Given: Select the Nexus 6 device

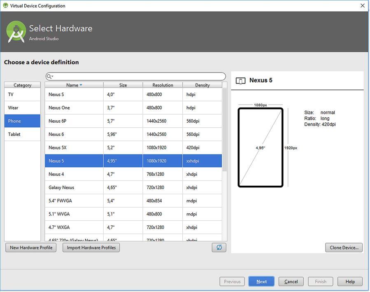Looking at the screenshot, I should (133, 134).
